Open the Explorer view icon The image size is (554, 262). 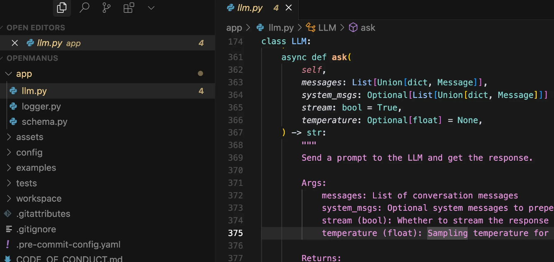pyautogui.click(x=62, y=8)
